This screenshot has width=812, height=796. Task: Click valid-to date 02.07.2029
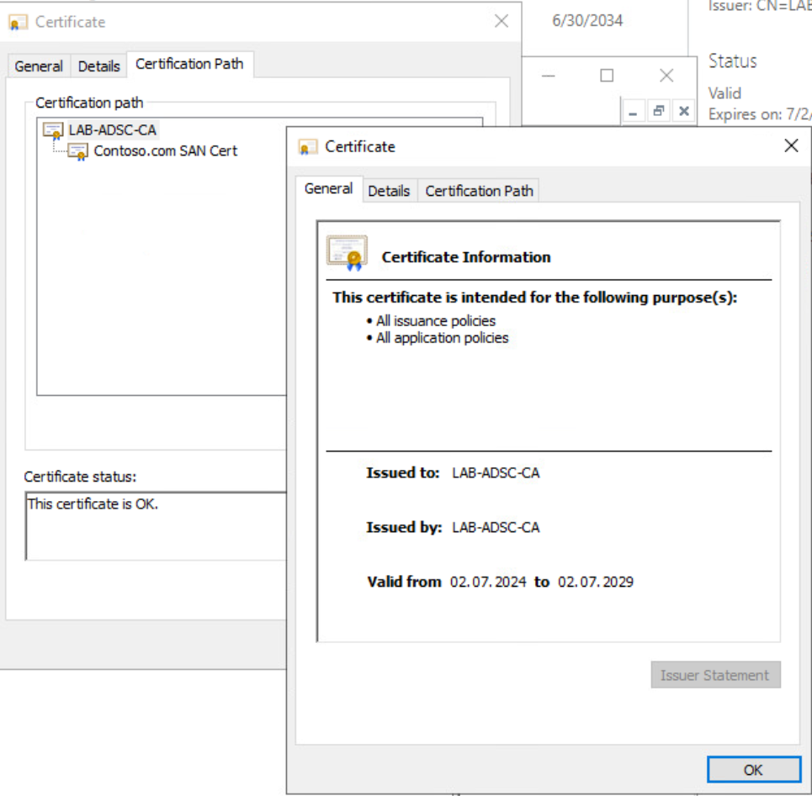pyautogui.click(x=596, y=582)
